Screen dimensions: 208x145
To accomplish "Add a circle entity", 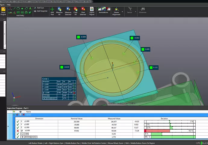I will click(18, 9).
